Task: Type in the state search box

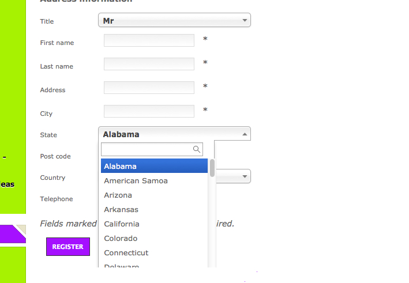Action: click(x=147, y=149)
